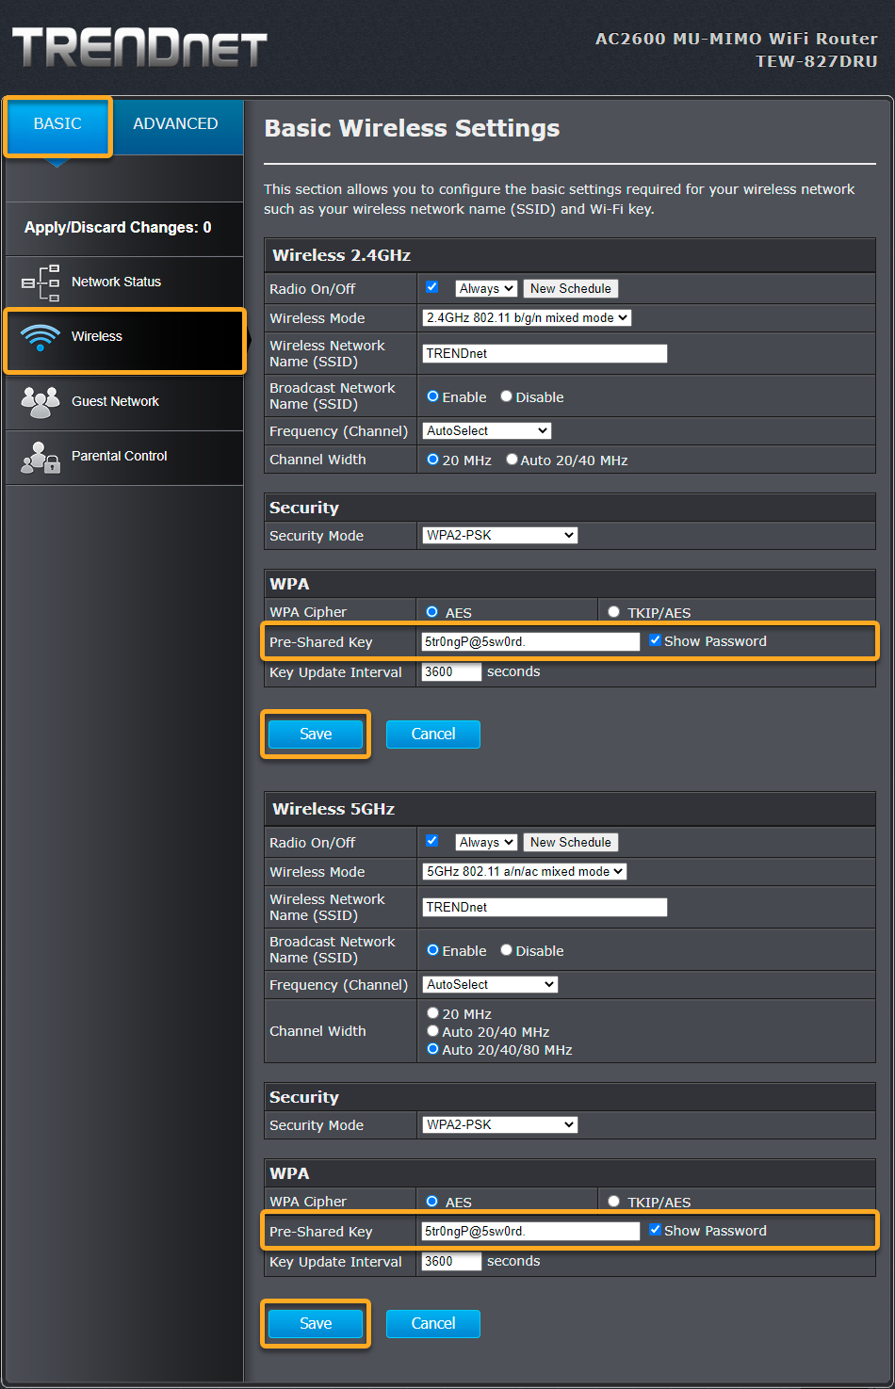
Task: Switch to the ADVANCED tab
Action: tap(175, 124)
